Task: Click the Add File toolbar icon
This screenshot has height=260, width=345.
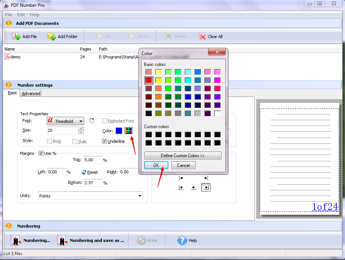Action: pos(16,36)
